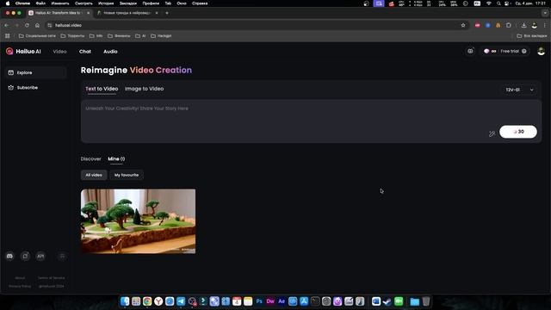Switch to the second browser tab
The height and width of the screenshot is (310, 551).
[127, 13]
